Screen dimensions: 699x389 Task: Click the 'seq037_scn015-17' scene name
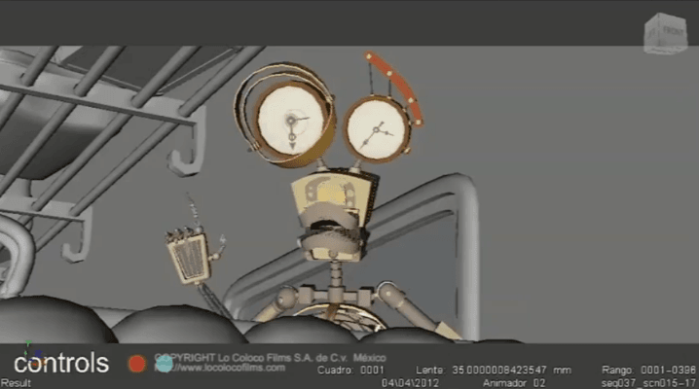pyautogui.click(x=648, y=383)
